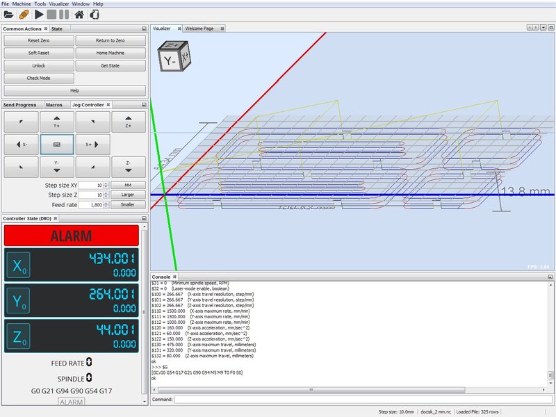Switch to the Macros tab
Viewport: 556px width, 417px height.
[54, 105]
